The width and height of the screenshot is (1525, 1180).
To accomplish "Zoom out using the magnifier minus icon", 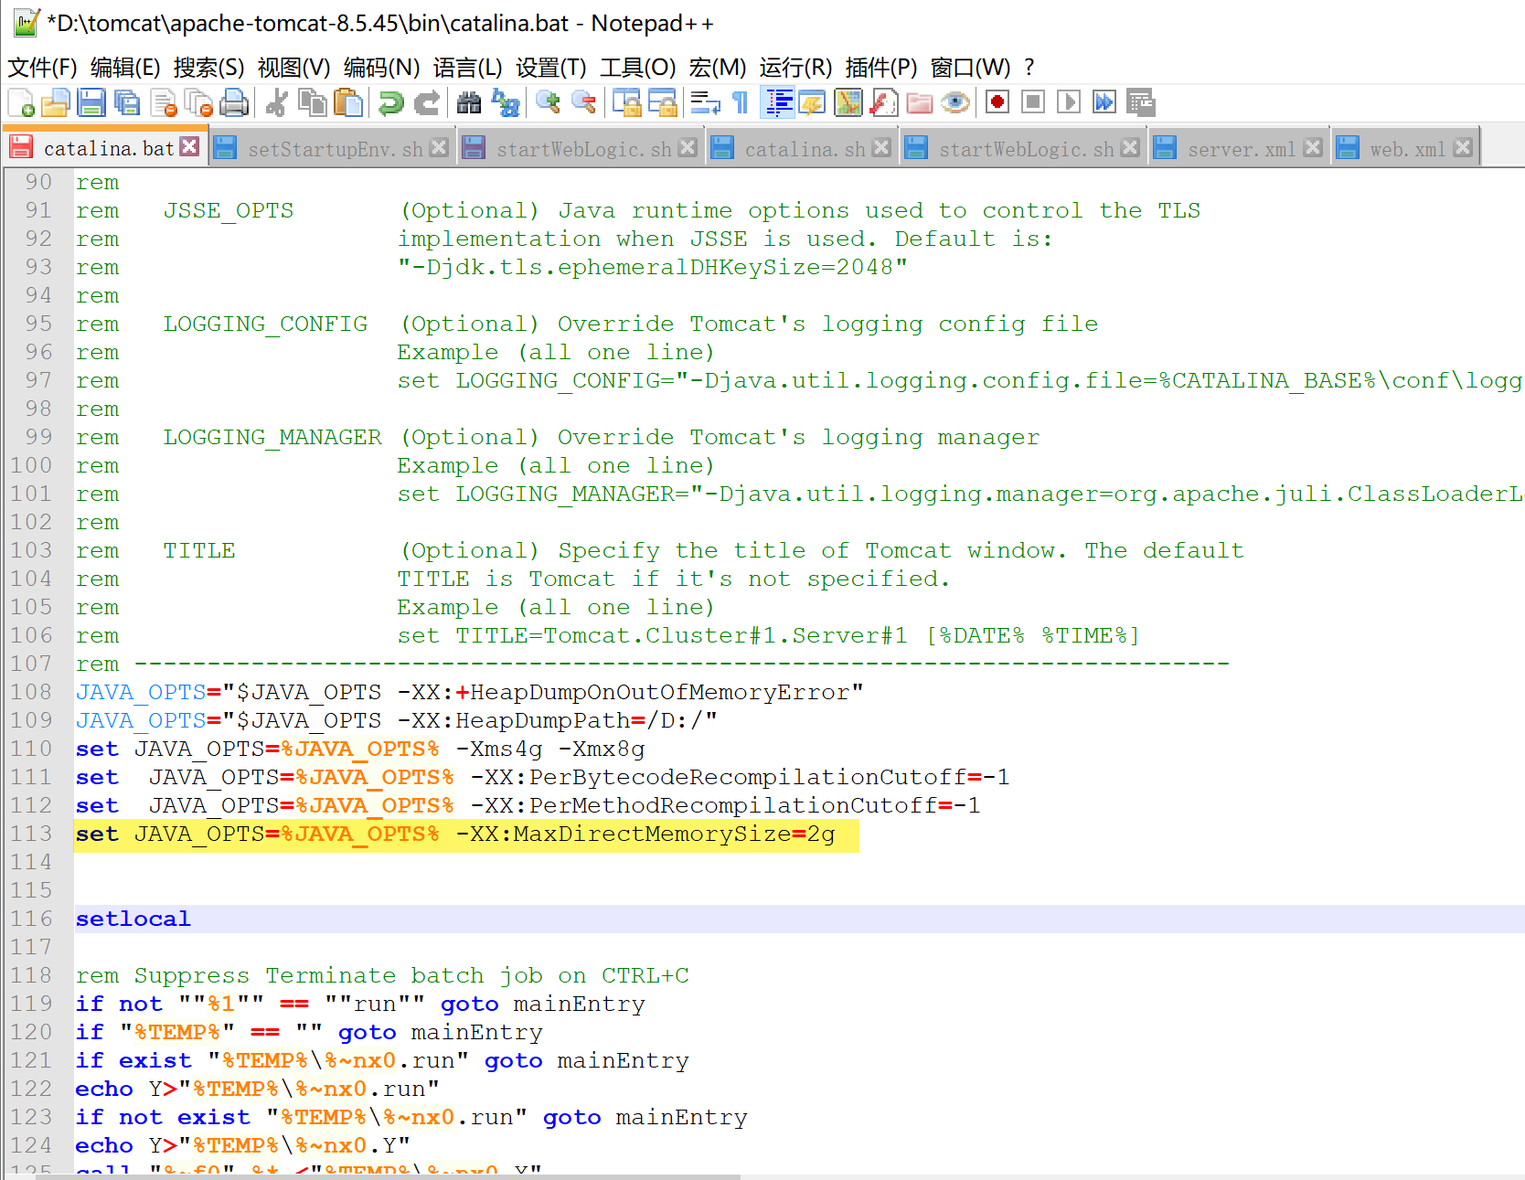I will point(583,103).
